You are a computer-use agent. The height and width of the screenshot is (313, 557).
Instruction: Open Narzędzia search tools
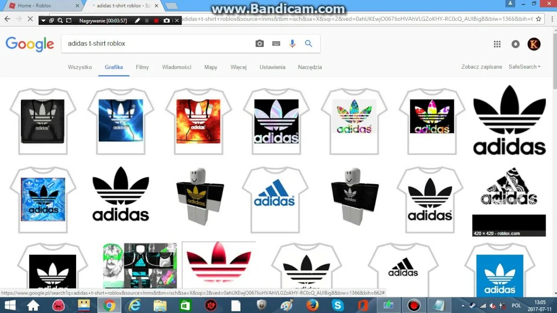310,67
